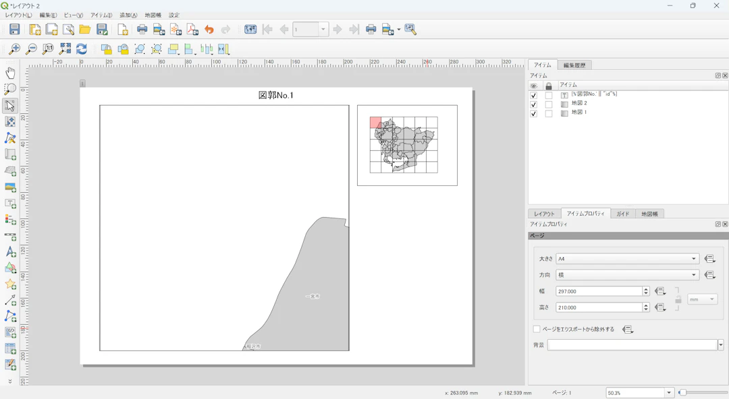Screen dimensions: 729x399
Task: Open the 50.3% zoom level dropdown
Action: 669,393
